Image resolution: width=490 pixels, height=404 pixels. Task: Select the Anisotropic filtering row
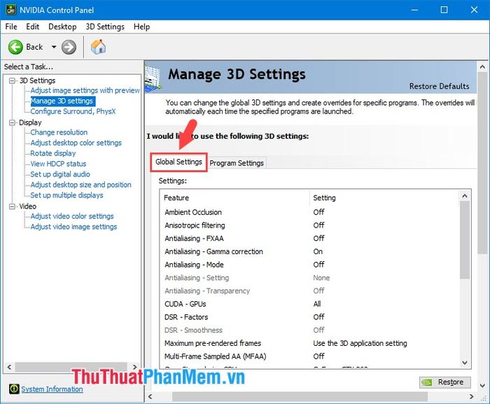click(309, 225)
